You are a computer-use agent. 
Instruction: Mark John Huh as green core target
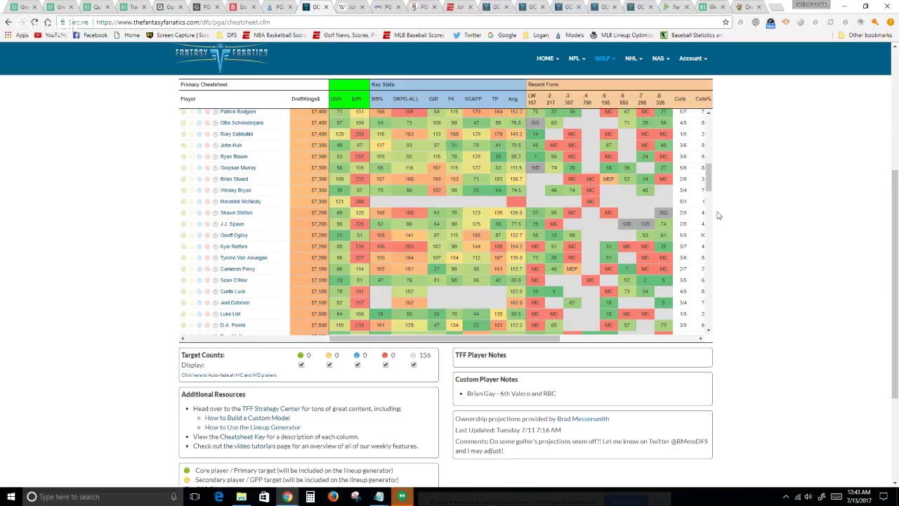pyautogui.click(x=183, y=145)
